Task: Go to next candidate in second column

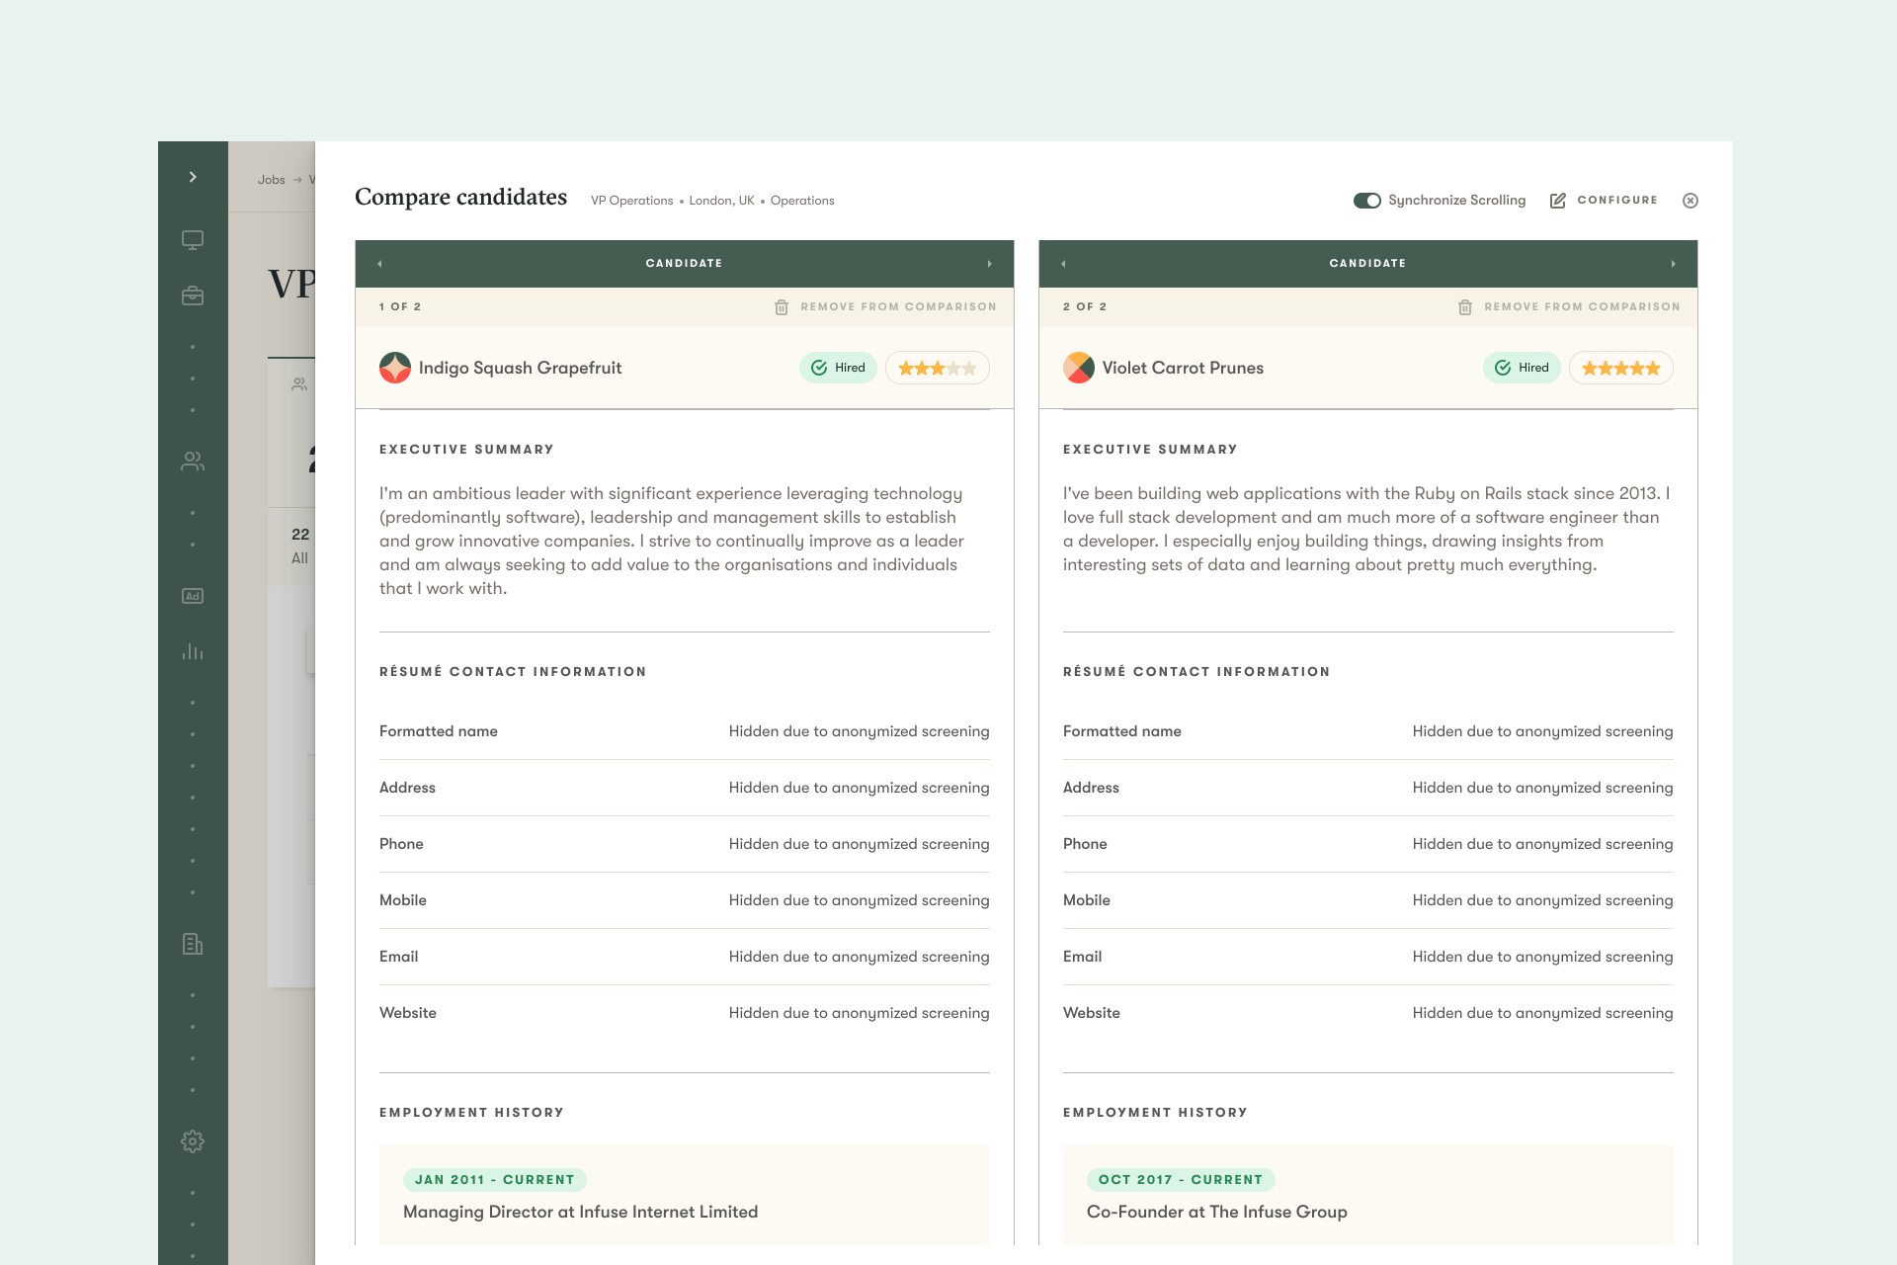Action: pyautogui.click(x=1673, y=264)
